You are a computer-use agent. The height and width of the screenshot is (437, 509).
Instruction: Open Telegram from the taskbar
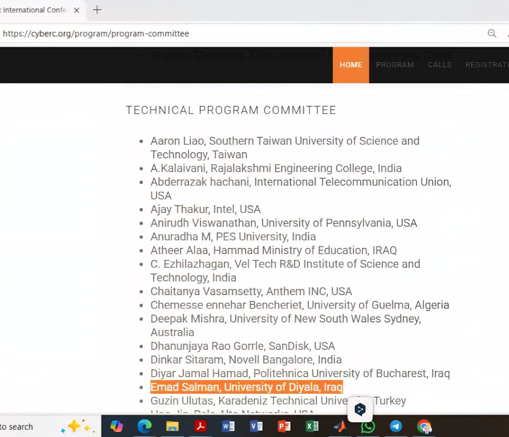pyautogui.click(x=396, y=426)
